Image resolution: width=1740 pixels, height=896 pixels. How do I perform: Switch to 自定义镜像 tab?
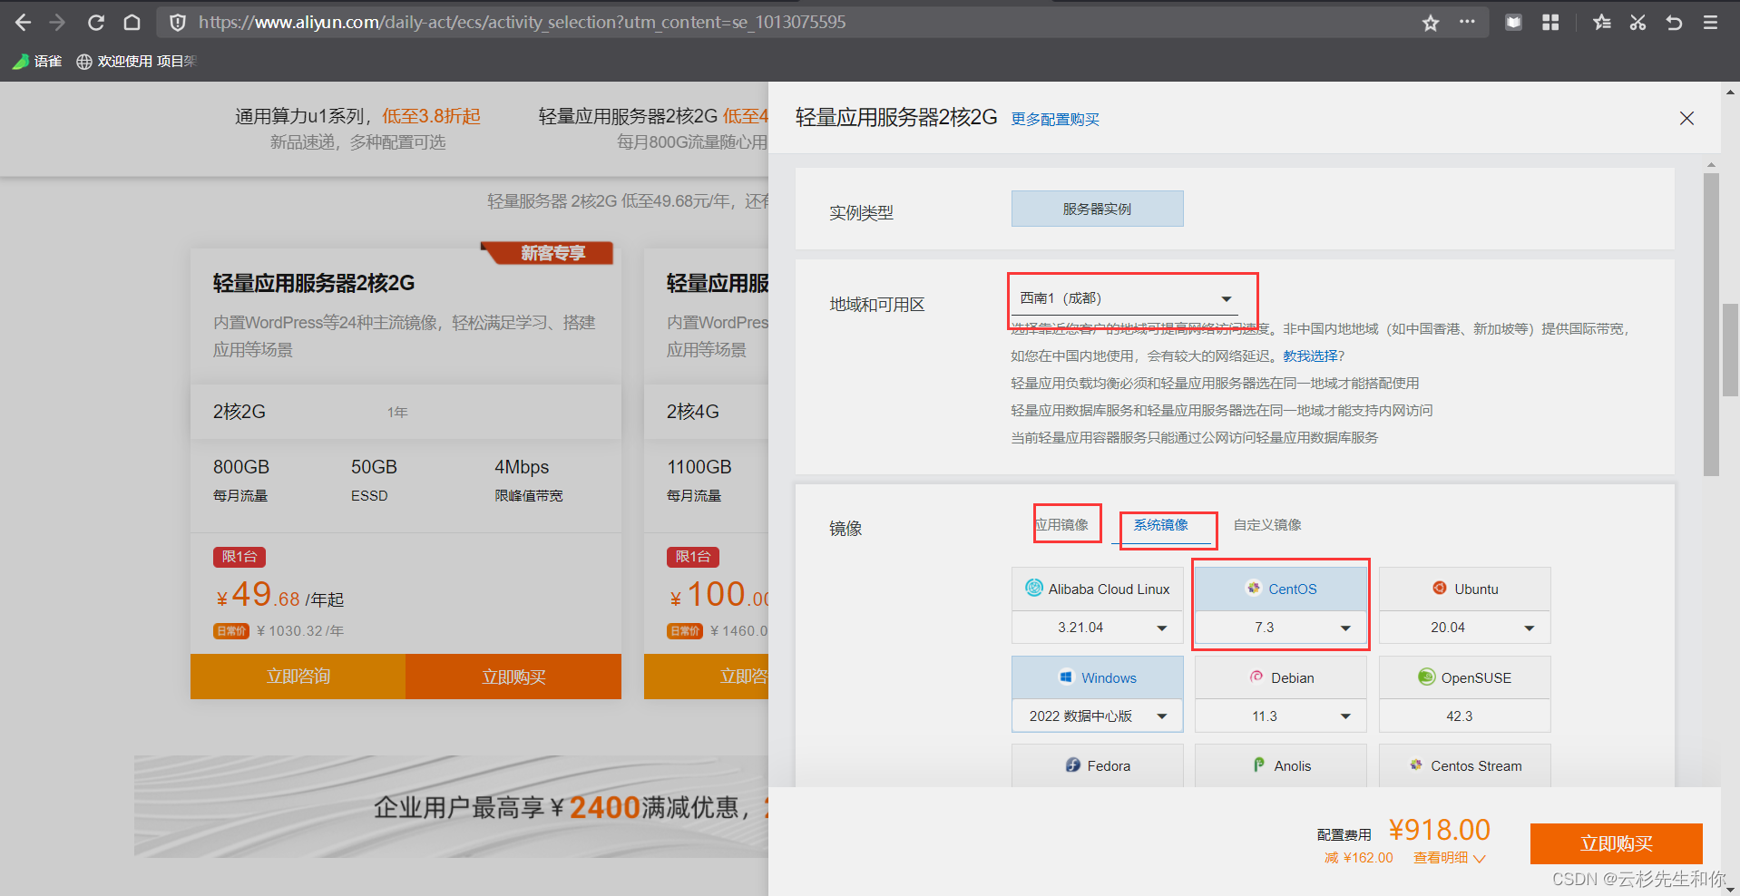pos(1267,524)
